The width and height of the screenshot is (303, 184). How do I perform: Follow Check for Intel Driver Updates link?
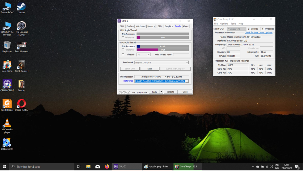point(258,32)
